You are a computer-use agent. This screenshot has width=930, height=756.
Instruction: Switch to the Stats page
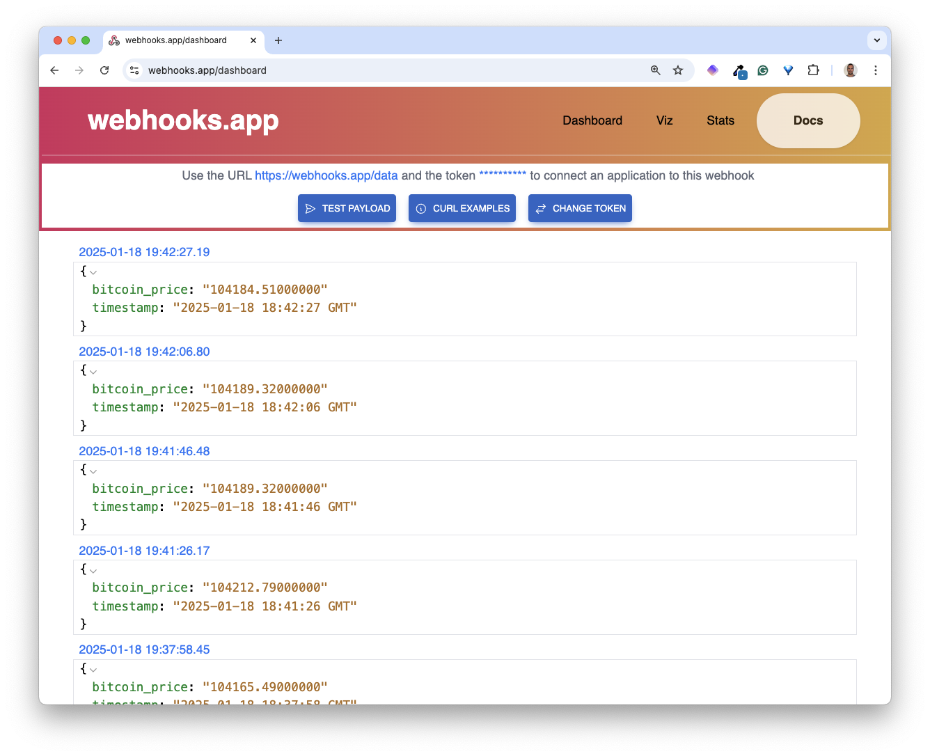coord(720,120)
